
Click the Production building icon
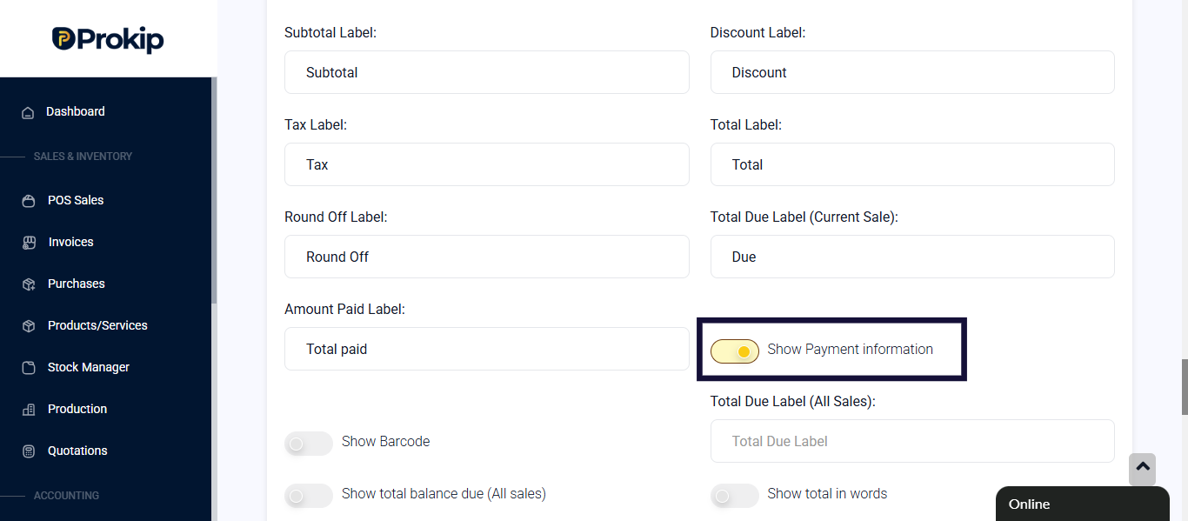(x=29, y=410)
